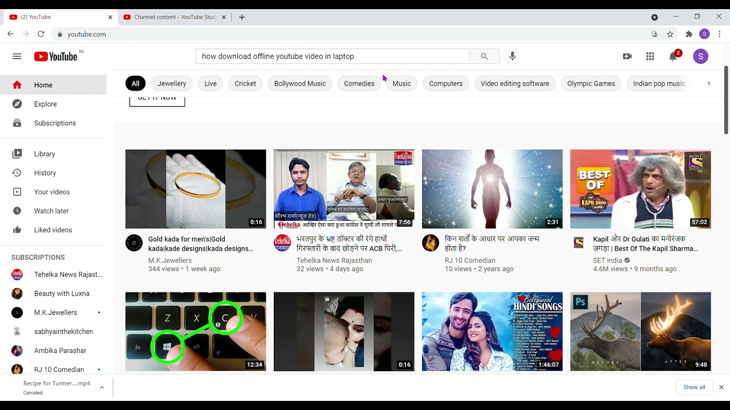The image size is (730, 410).
Task: Select Video editing software chip
Action: 515,84
